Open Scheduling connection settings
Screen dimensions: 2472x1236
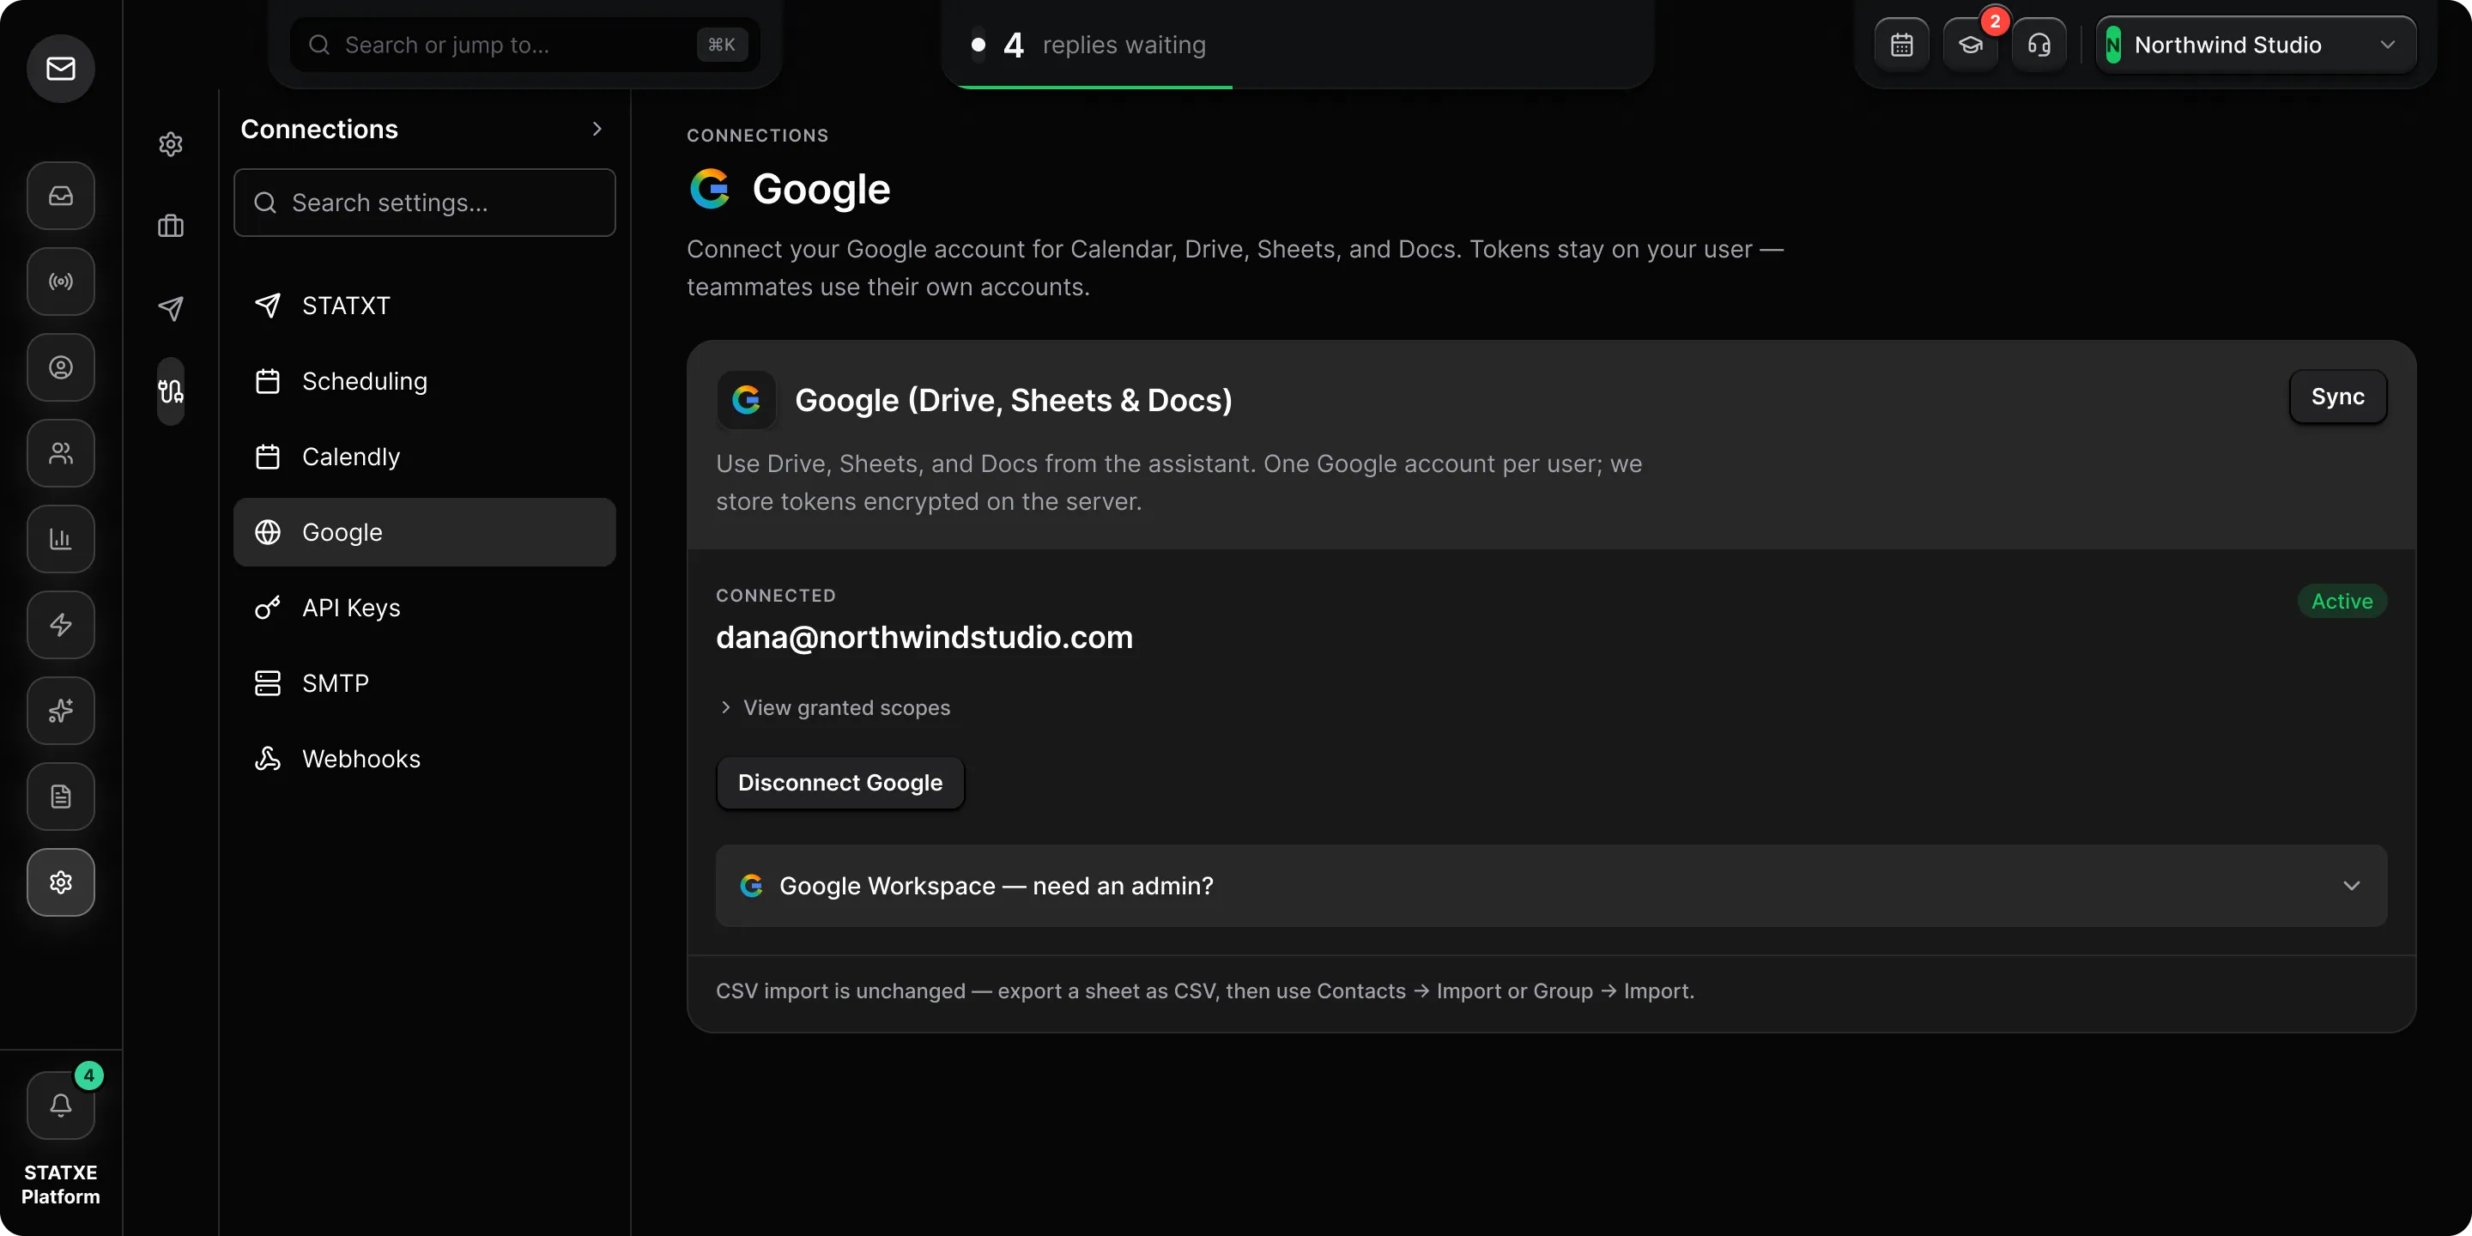click(424, 381)
